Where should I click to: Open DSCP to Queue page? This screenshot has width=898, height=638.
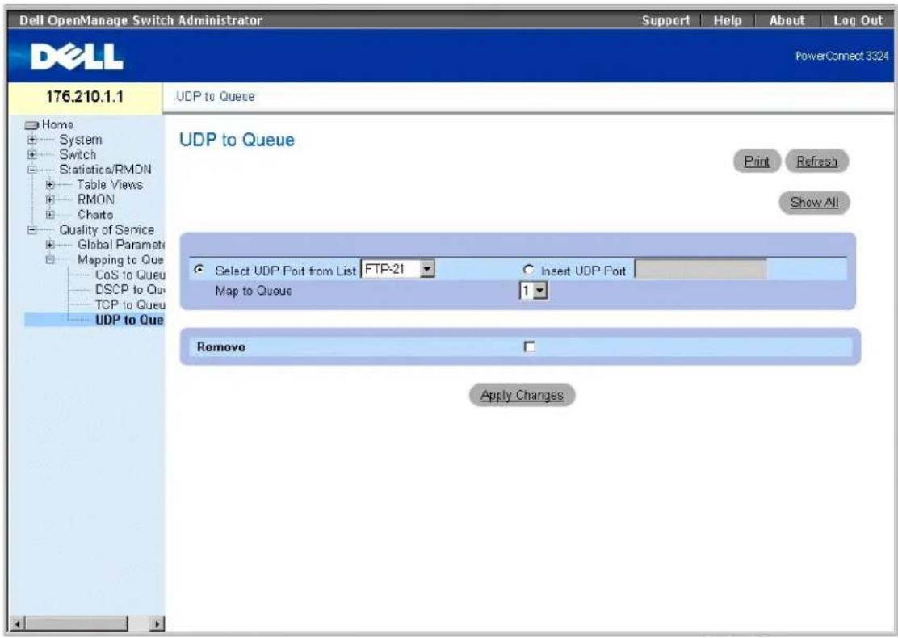pyautogui.click(x=130, y=290)
